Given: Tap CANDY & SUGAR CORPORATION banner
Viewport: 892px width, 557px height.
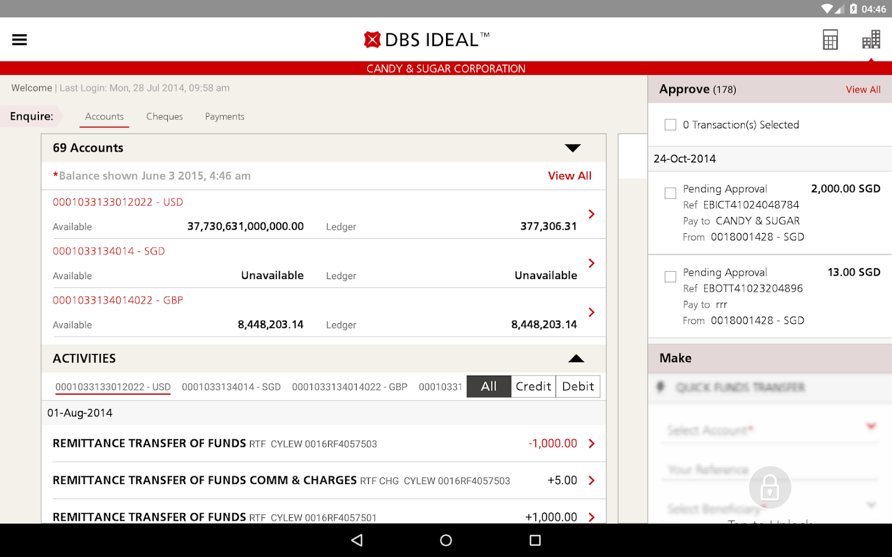Looking at the screenshot, I should (446, 69).
